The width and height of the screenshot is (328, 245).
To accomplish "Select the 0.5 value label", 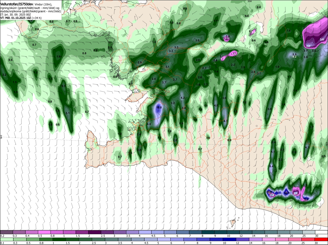I will coord(115,77).
